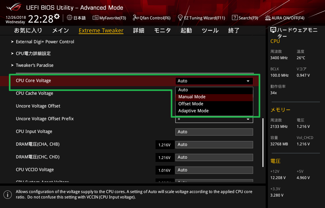Switch to 詳細 tab
325x208 pixels.
point(139,31)
